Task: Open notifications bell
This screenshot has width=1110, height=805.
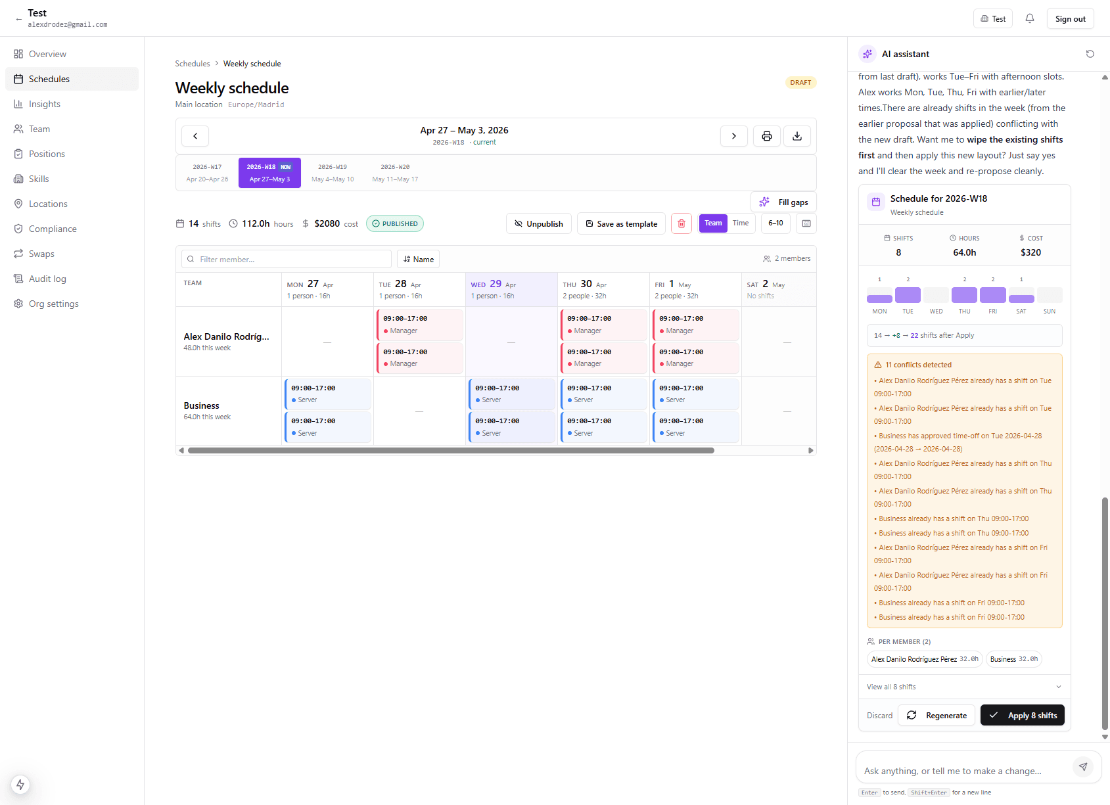Action: click(x=1030, y=18)
